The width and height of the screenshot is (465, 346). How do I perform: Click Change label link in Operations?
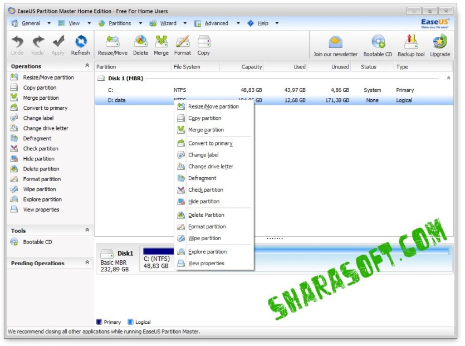[x=38, y=118]
